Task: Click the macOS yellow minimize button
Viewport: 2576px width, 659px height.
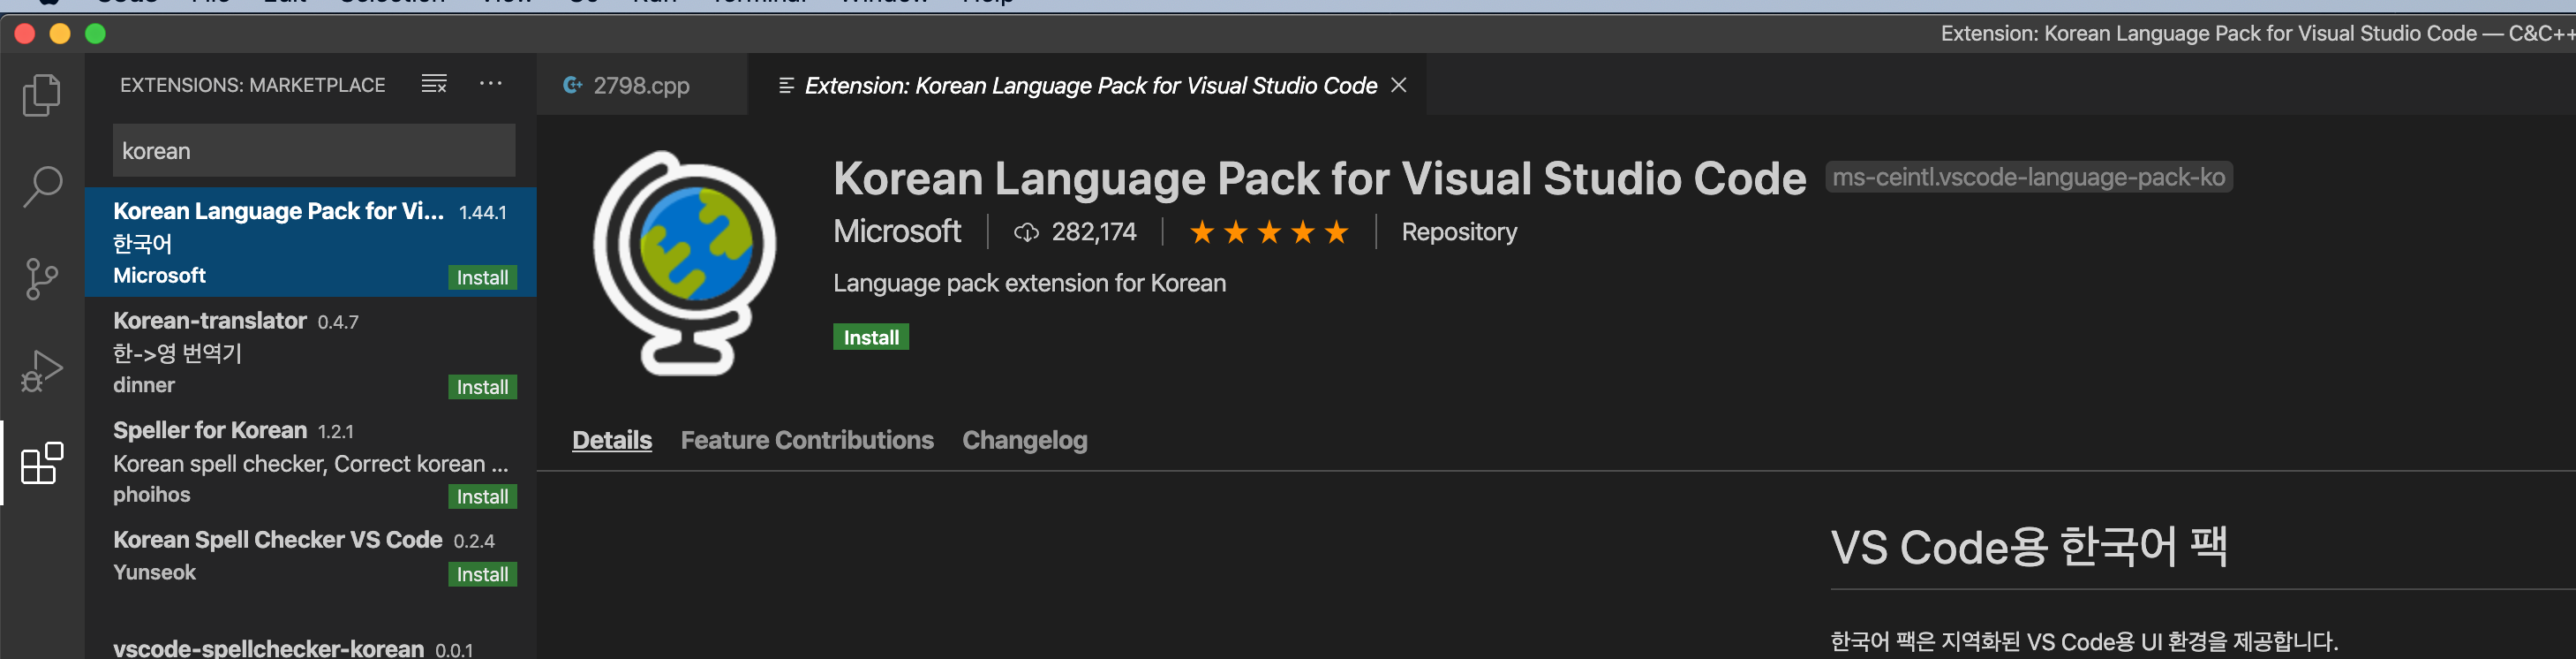Action: pyautogui.click(x=60, y=34)
